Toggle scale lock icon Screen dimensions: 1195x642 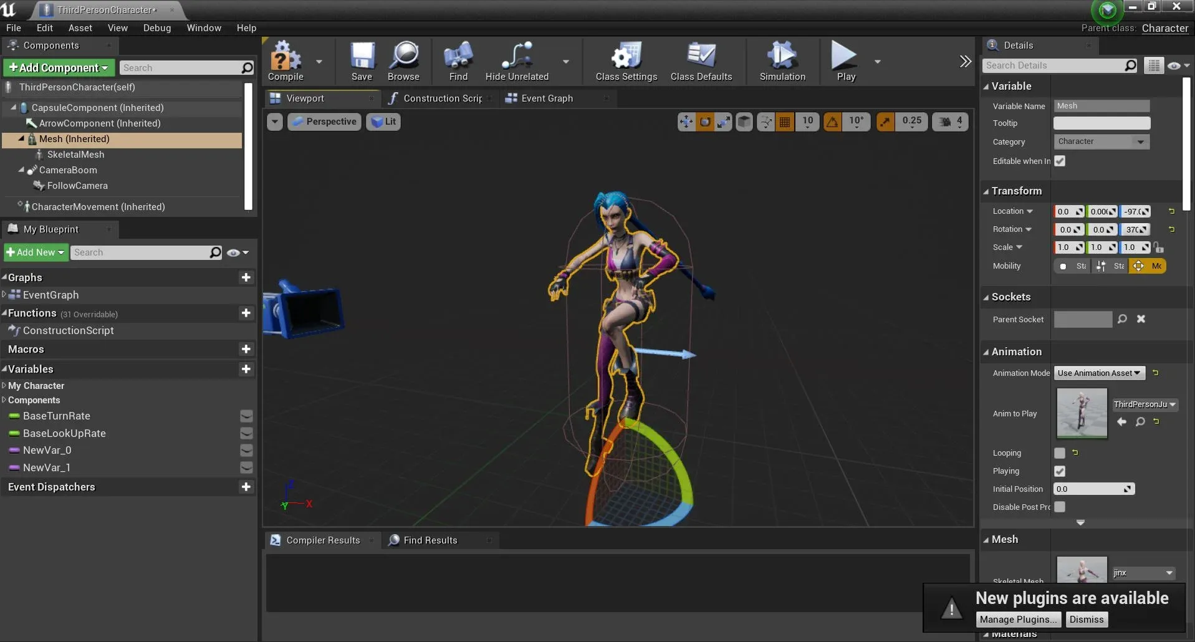click(1159, 247)
